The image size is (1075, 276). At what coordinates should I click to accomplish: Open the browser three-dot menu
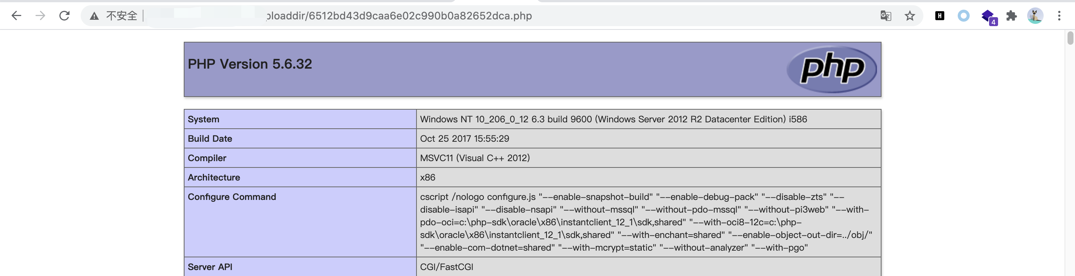[1059, 16]
